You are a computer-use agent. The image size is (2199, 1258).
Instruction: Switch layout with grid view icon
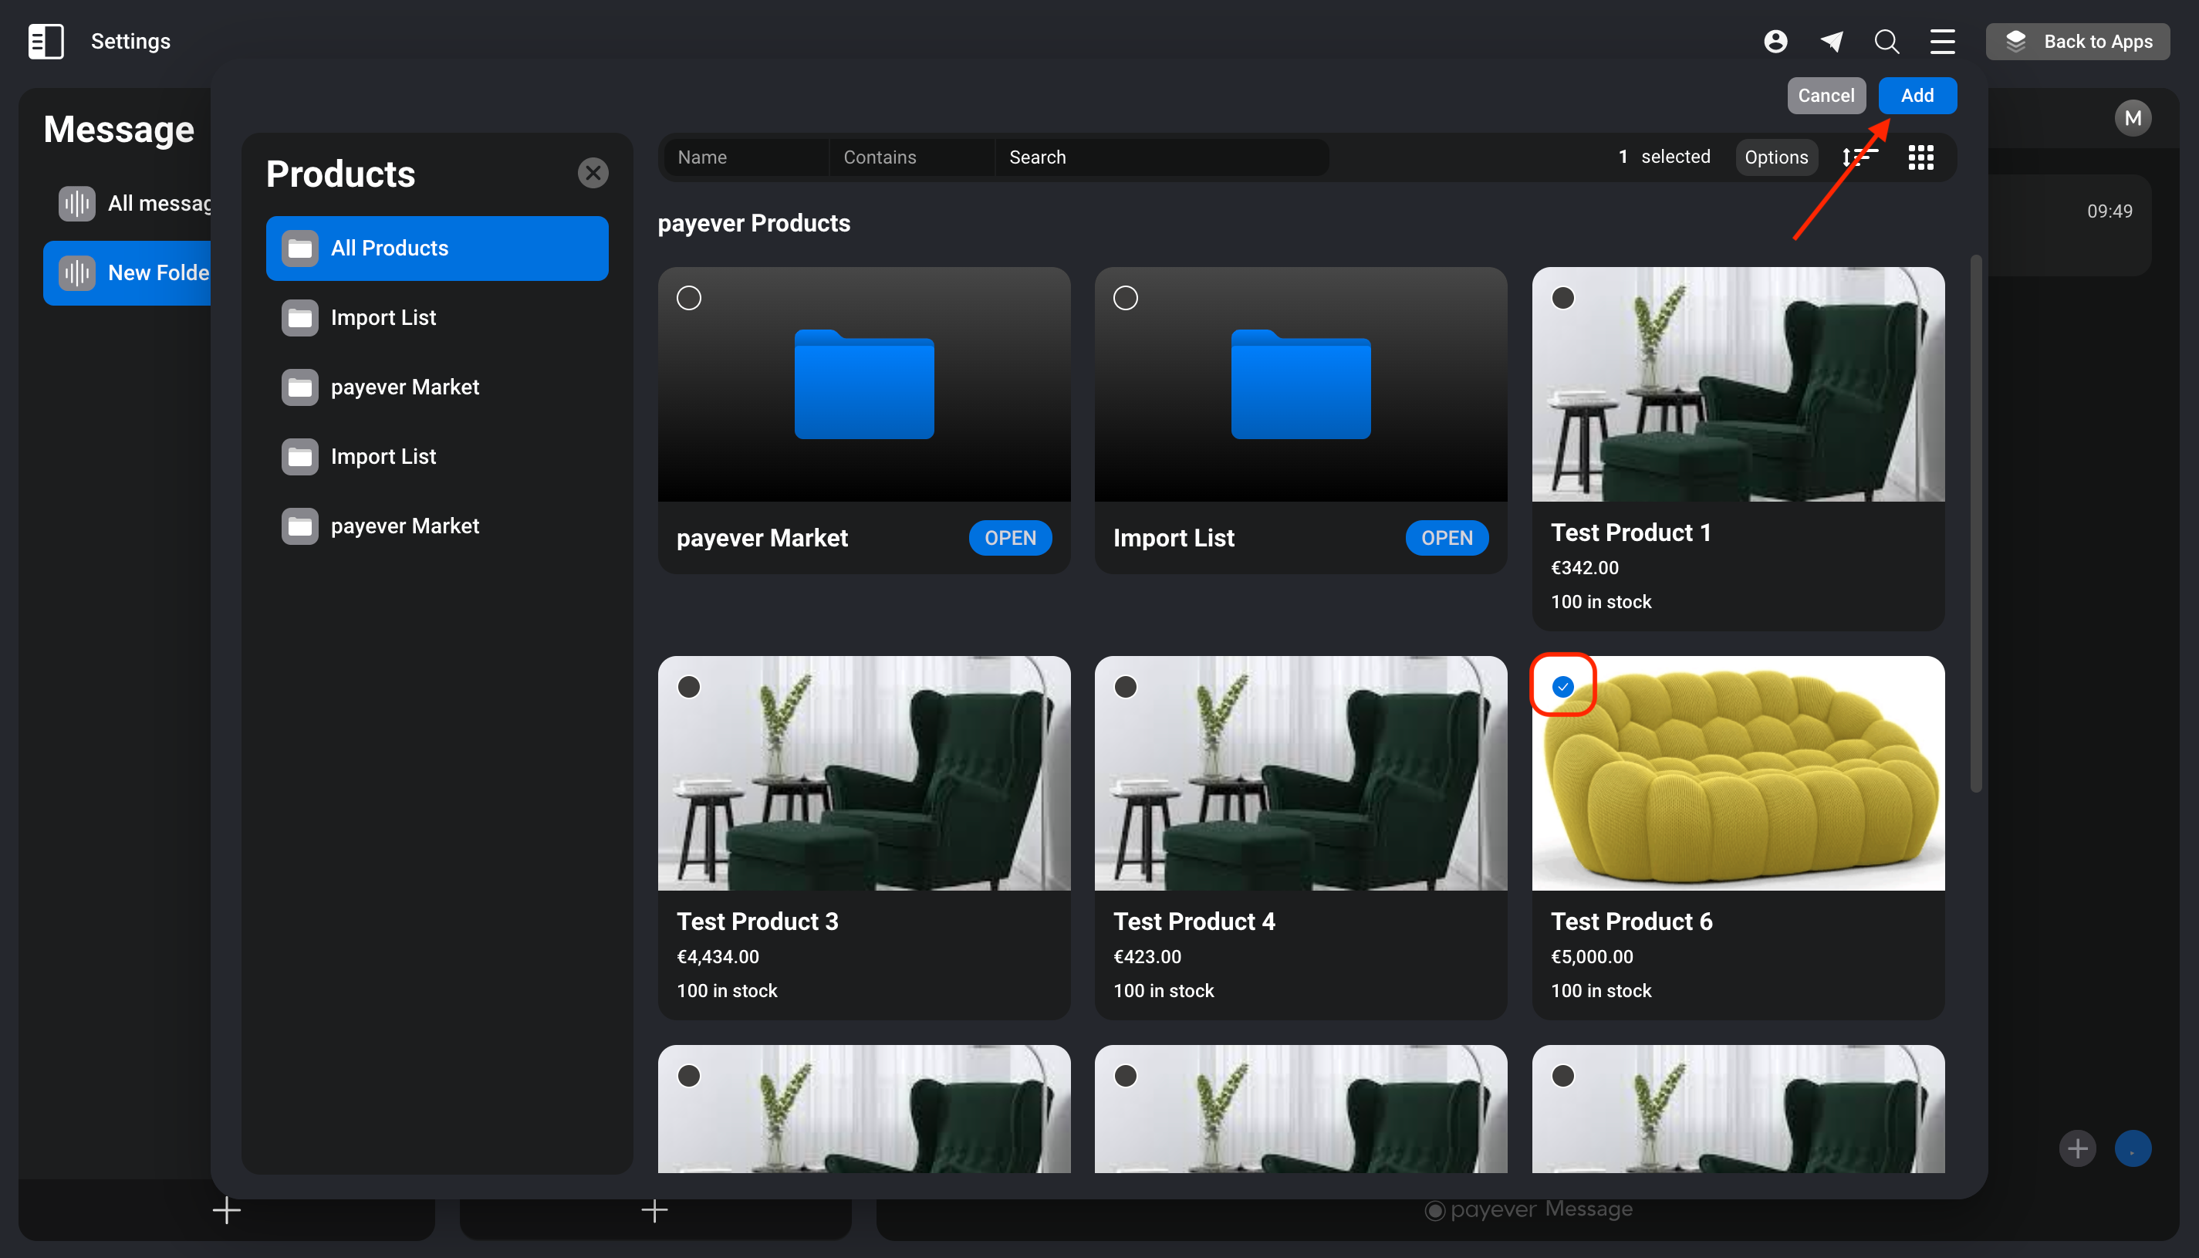pos(1920,157)
